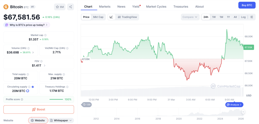Viewport: 259px width, 124px height.
Task: Click the verified checkmark badge by Circulating supply
Action: [33, 87]
